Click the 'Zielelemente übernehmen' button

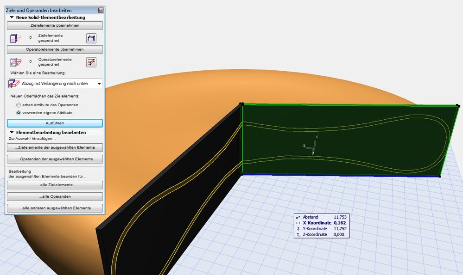(55, 25)
